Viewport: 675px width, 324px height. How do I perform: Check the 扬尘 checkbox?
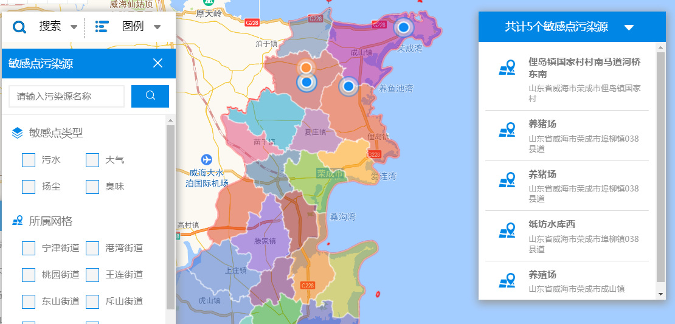(x=29, y=187)
